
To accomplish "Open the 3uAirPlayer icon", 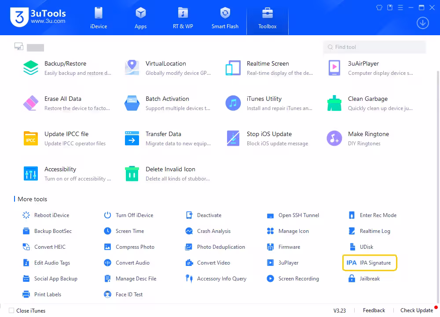I will (x=334, y=68).
